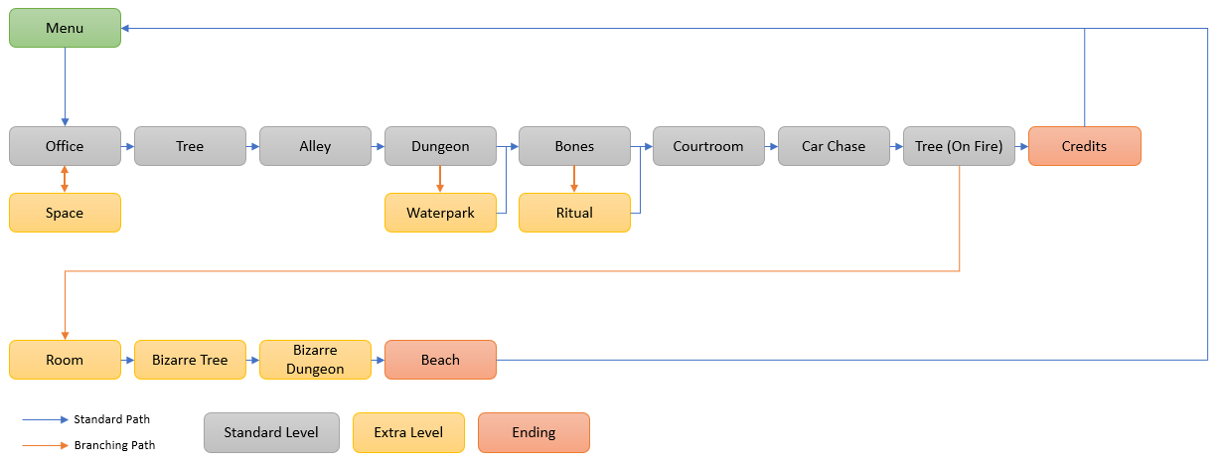Image resolution: width=1222 pixels, height=468 pixels.
Task: Click the green Menu node
Action: point(65,28)
